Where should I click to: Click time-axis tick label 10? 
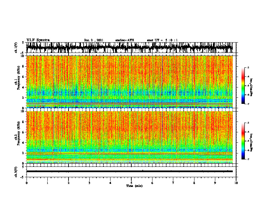pyautogui.click(x=236, y=183)
